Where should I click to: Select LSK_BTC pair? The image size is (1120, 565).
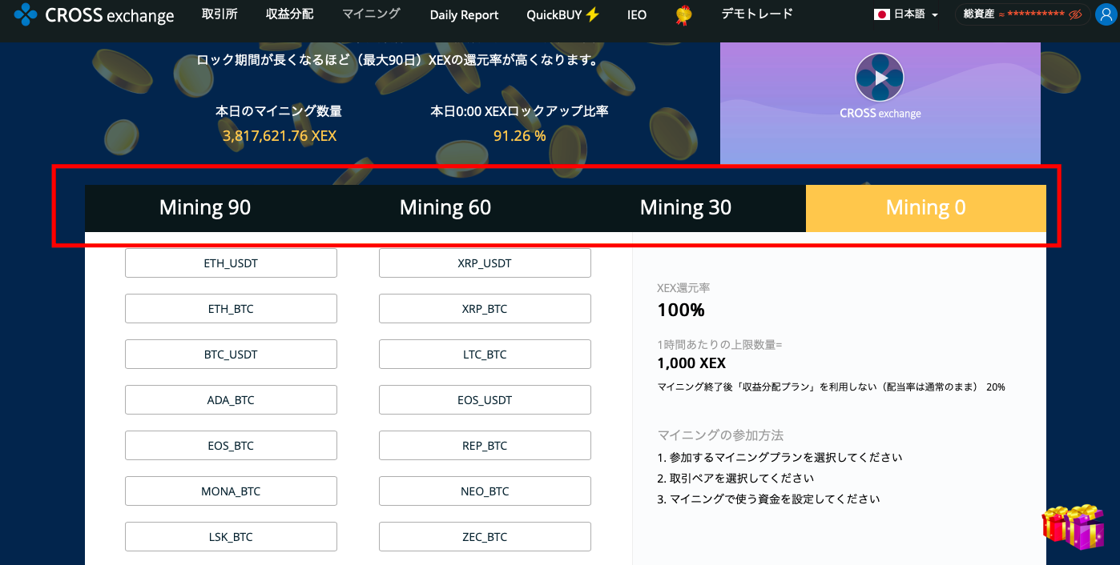[231, 536]
